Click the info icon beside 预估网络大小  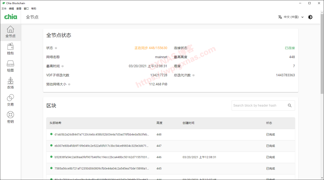coord(69,84)
